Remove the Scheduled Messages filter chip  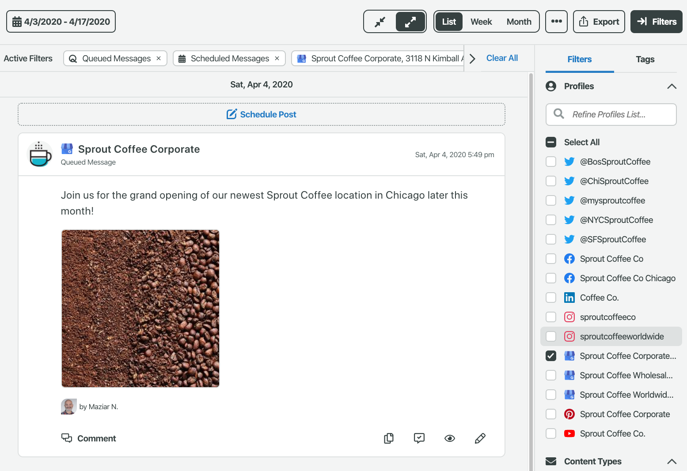pos(277,58)
